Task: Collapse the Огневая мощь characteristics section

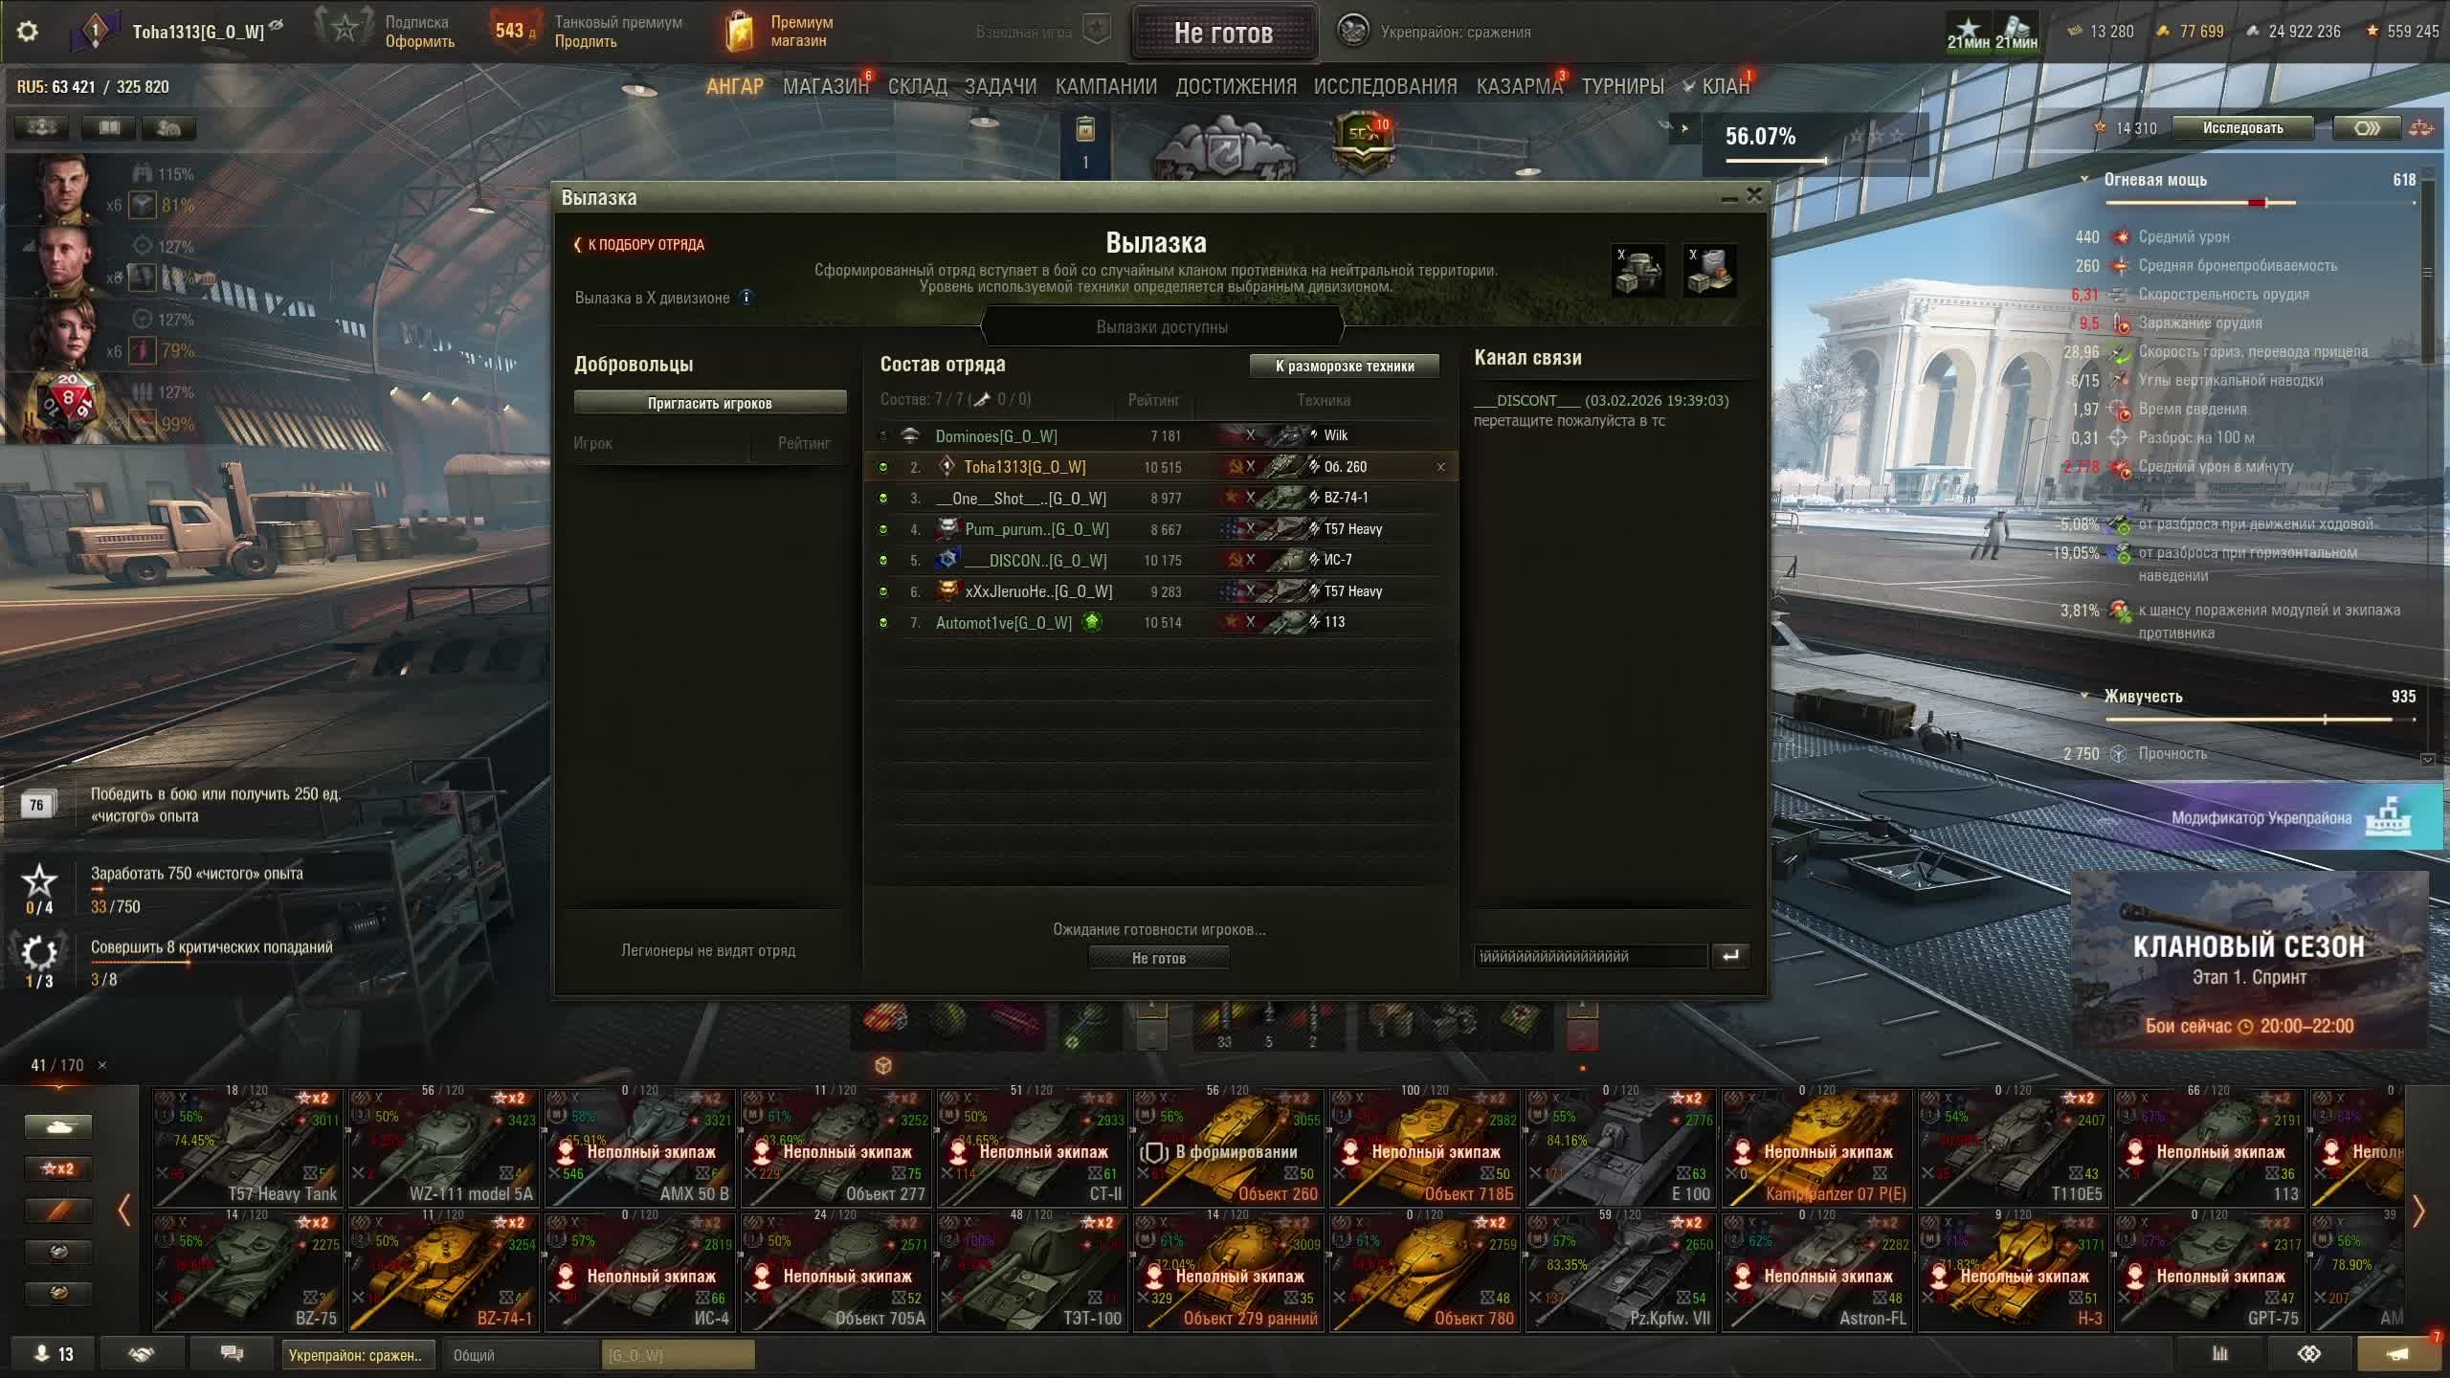Action: (2084, 180)
